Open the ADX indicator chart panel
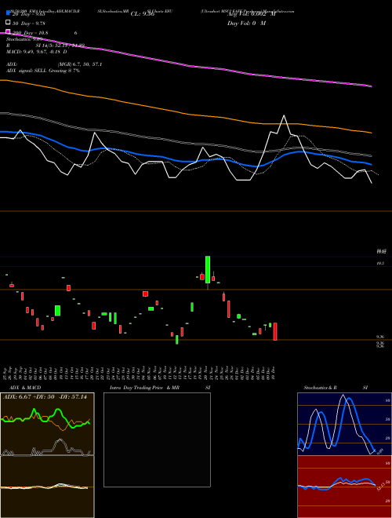Screen dimensions: 392x518 47,424
